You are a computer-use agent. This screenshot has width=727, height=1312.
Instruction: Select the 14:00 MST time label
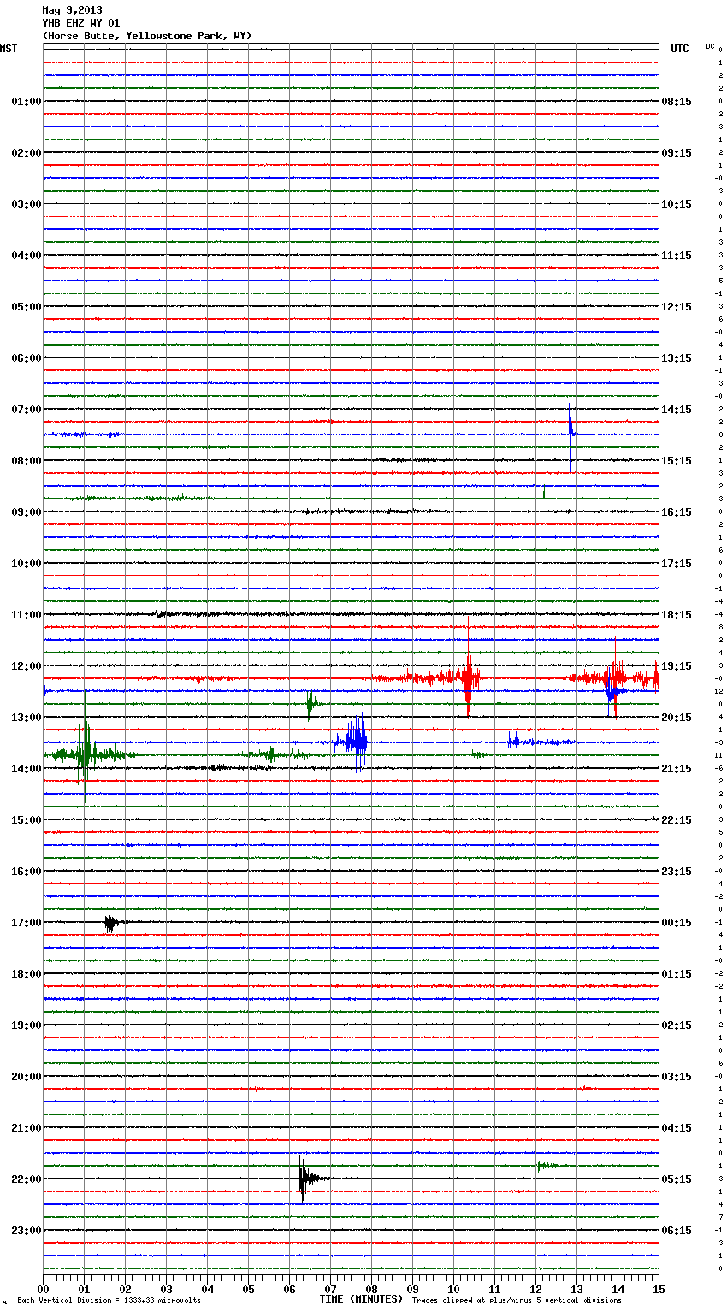pos(27,769)
